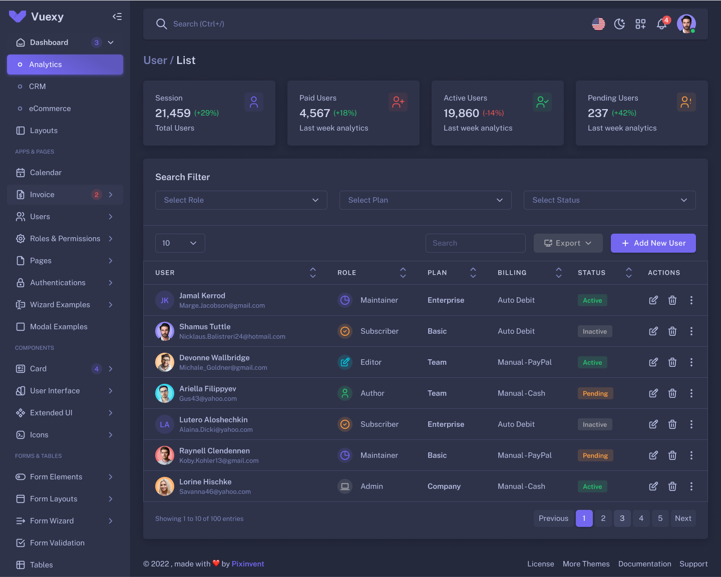
Task: Click the Add New User button
Action: click(653, 243)
